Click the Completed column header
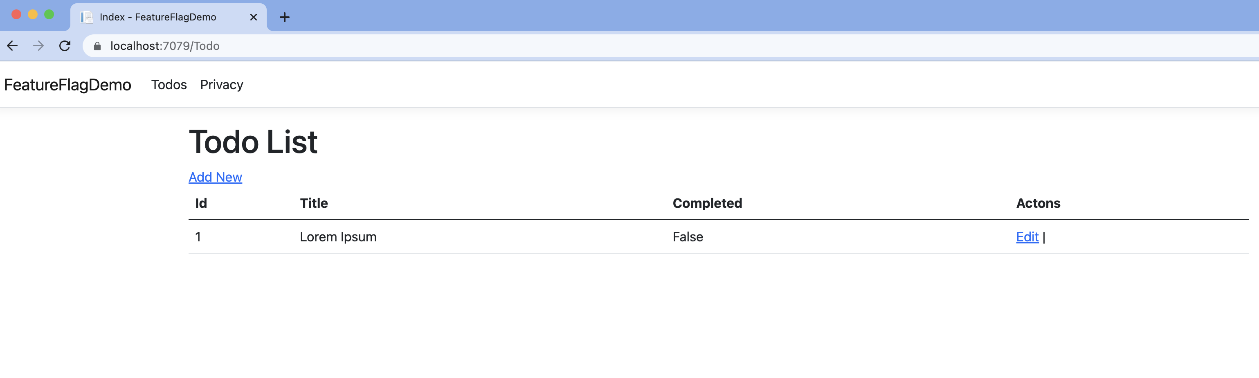The height and width of the screenshot is (378, 1259). 707,203
